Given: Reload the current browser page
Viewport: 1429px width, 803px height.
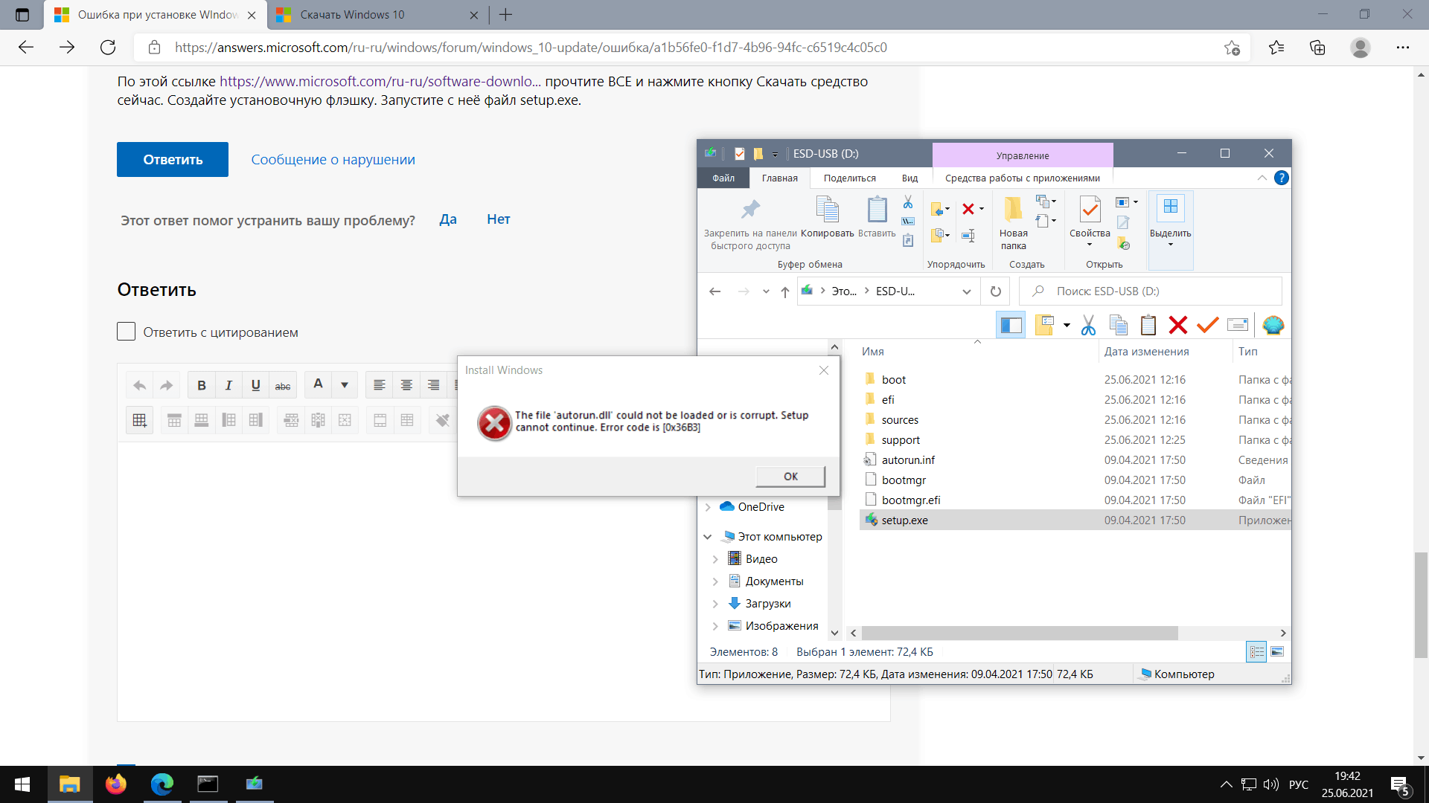Looking at the screenshot, I should [x=108, y=48].
